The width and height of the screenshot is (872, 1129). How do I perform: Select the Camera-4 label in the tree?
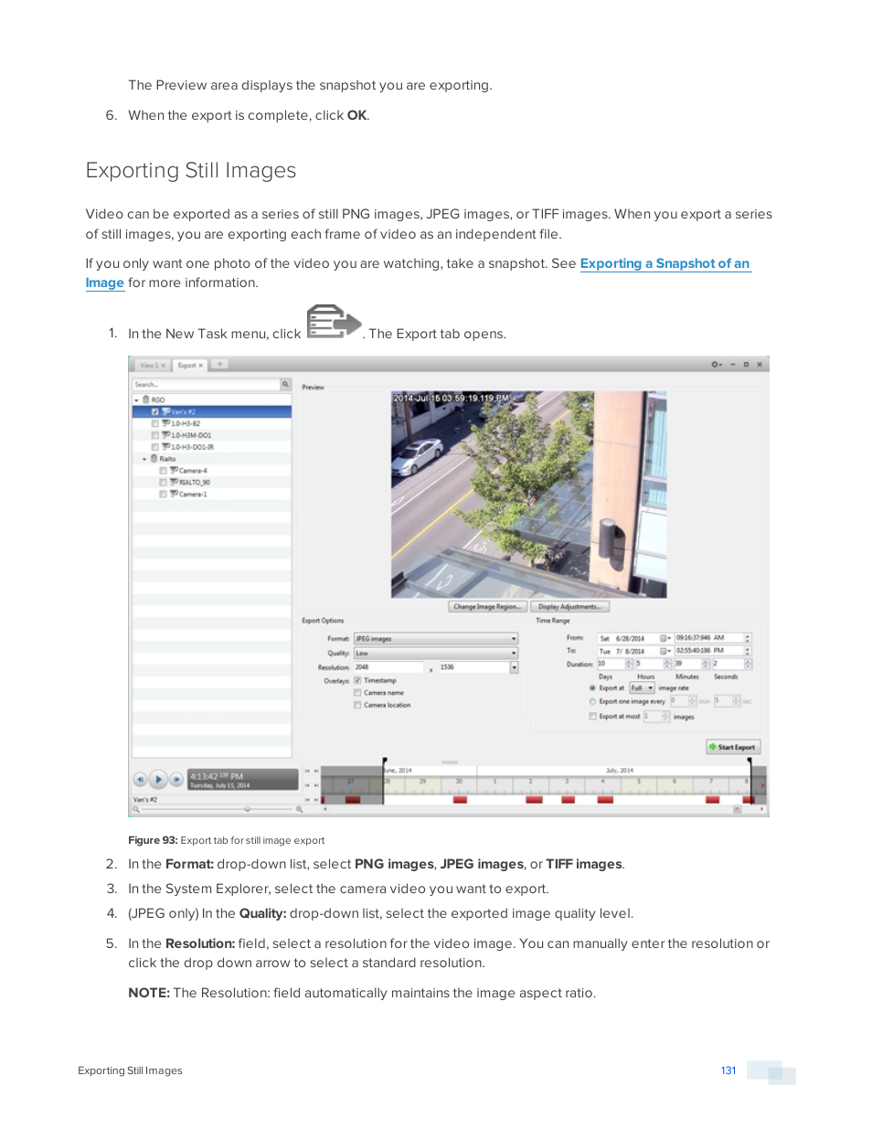193,471
